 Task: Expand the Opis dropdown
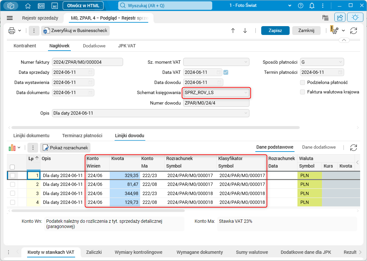pyautogui.click(x=246, y=113)
